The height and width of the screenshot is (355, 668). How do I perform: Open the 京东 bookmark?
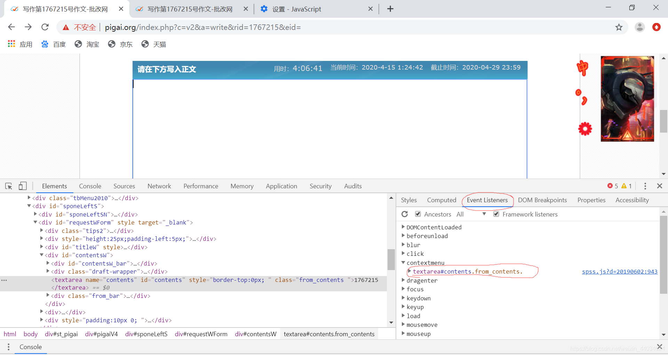[x=120, y=44]
